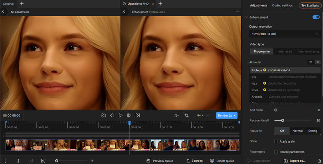
Task: Open the Sources panel
Action: point(194,161)
